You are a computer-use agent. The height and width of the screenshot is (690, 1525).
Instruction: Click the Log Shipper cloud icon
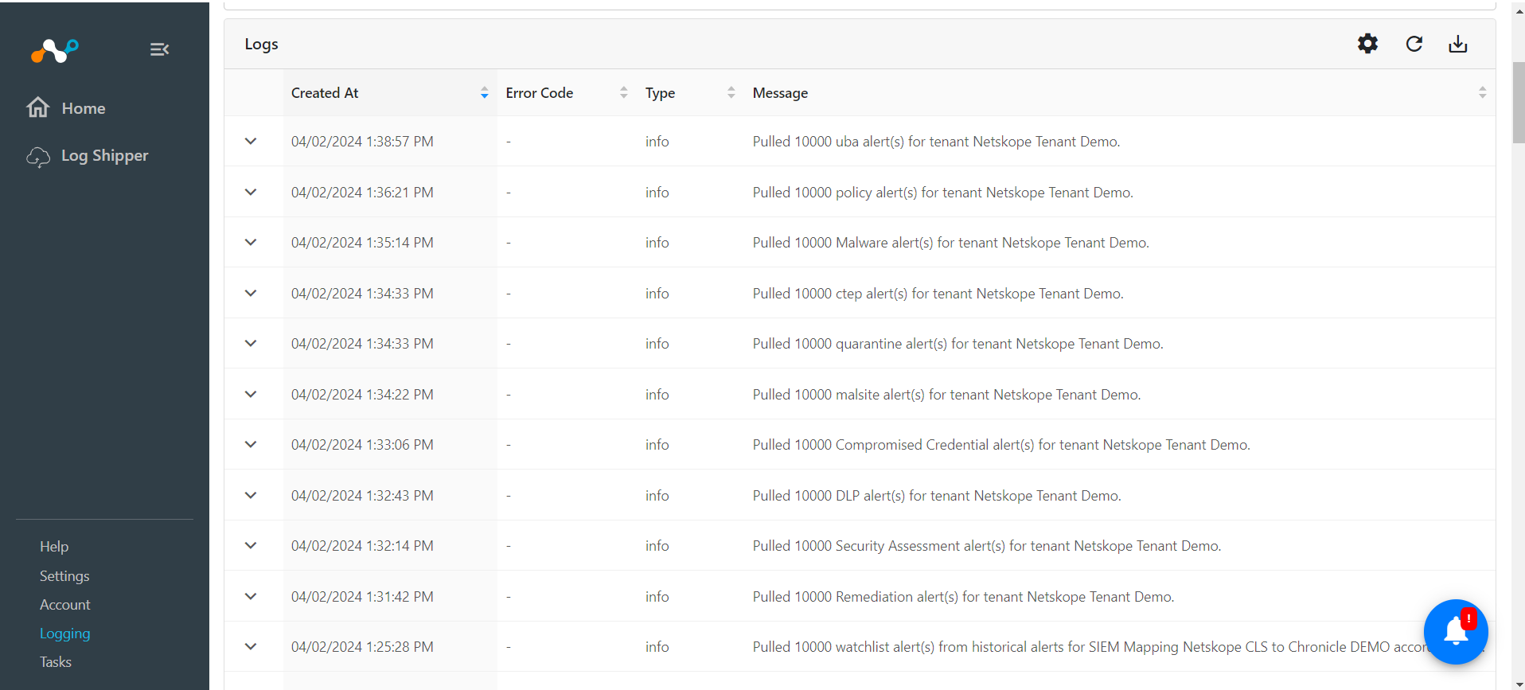click(38, 157)
